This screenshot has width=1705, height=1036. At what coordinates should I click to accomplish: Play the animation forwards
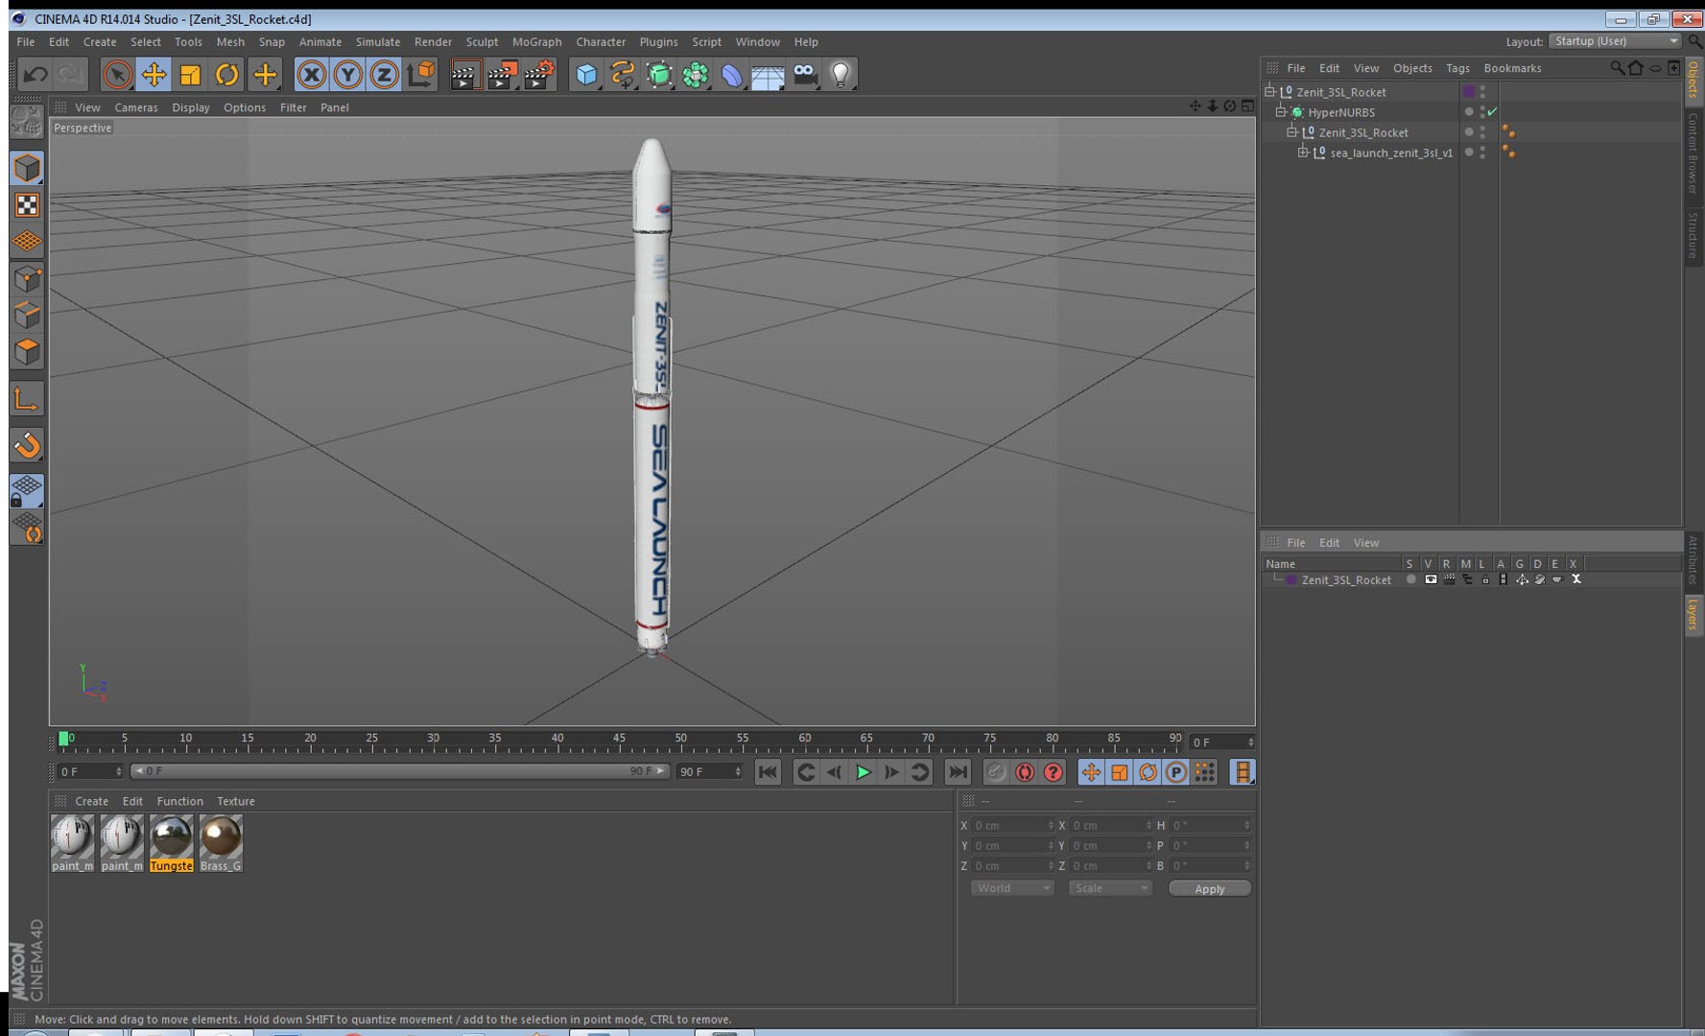pos(863,772)
